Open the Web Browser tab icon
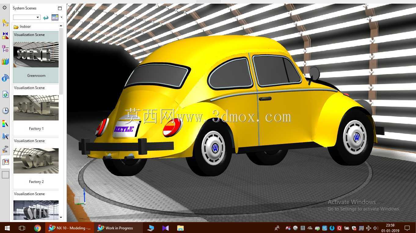 click(x=5, y=94)
